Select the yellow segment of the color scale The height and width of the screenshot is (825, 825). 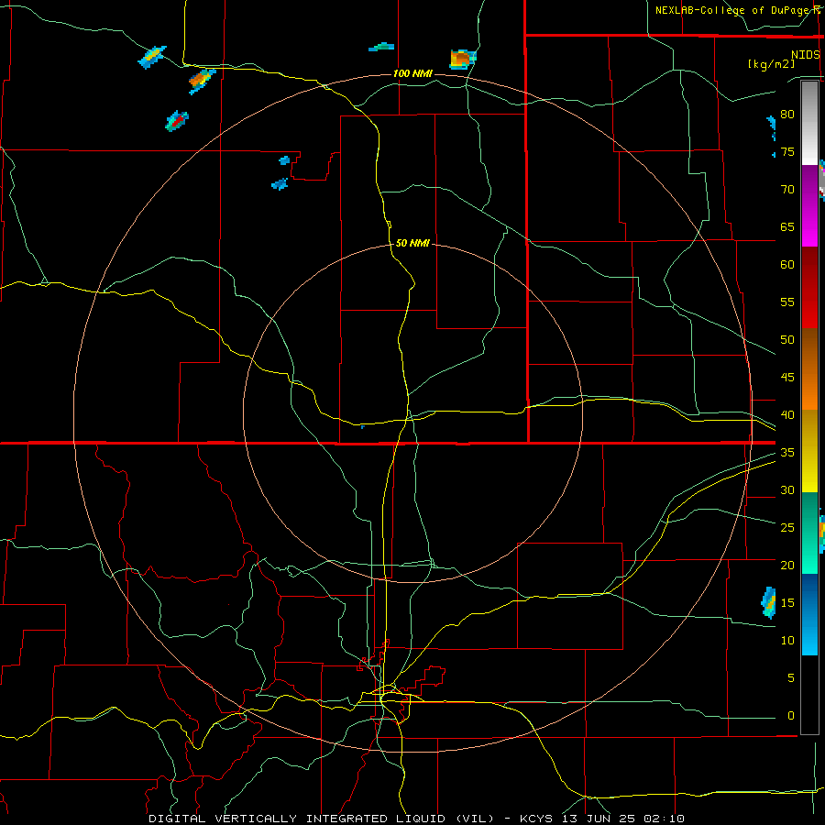tap(809, 451)
